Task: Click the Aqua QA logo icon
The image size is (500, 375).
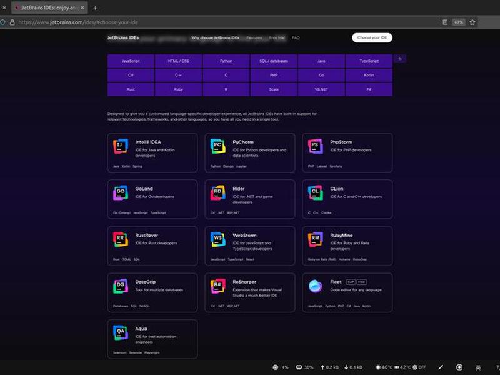Action: pyautogui.click(x=120, y=332)
